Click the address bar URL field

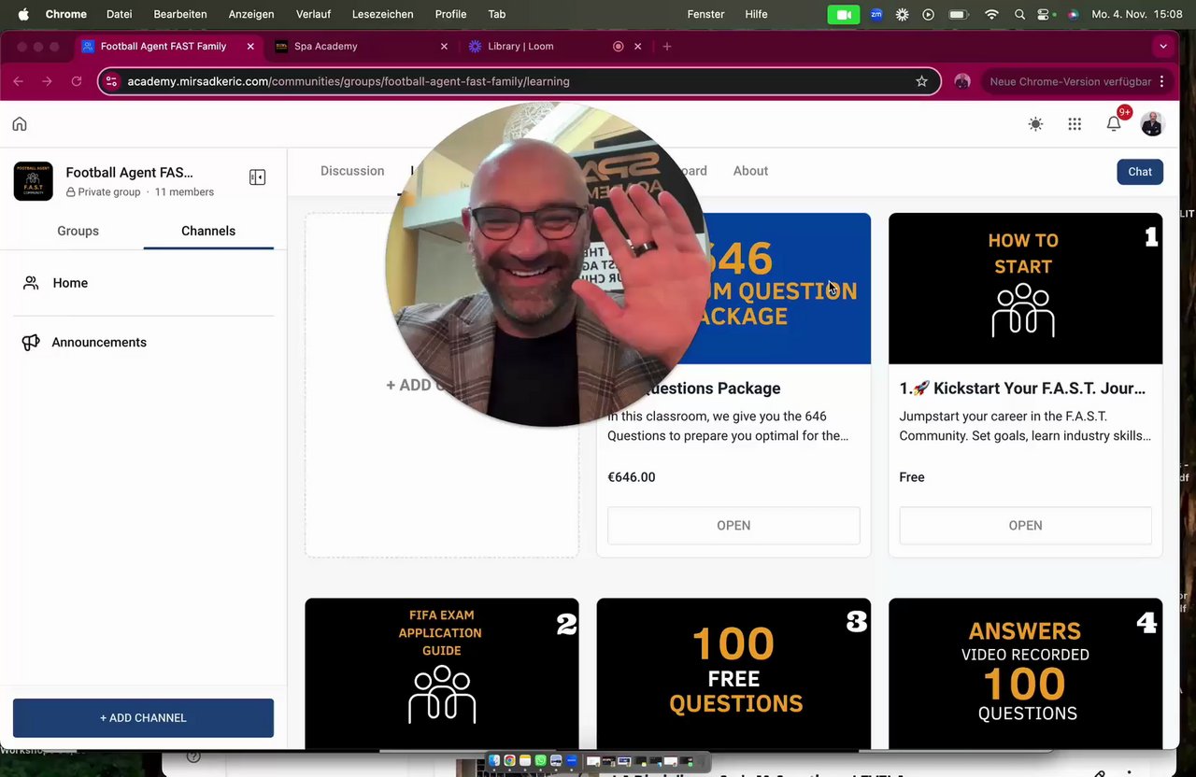click(x=519, y=81)
